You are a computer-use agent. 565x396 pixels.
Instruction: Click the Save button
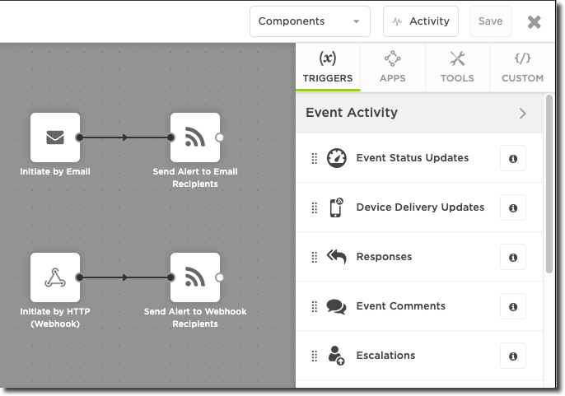(x=490, y=21)
